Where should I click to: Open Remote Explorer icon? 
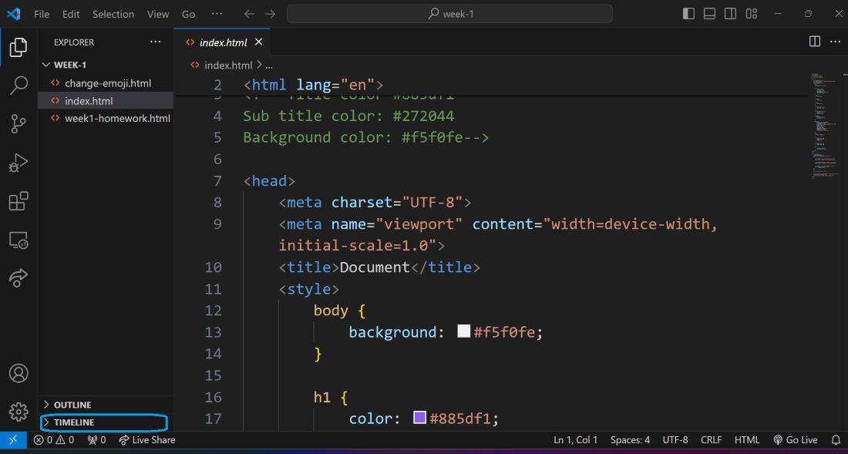(19, 240)
